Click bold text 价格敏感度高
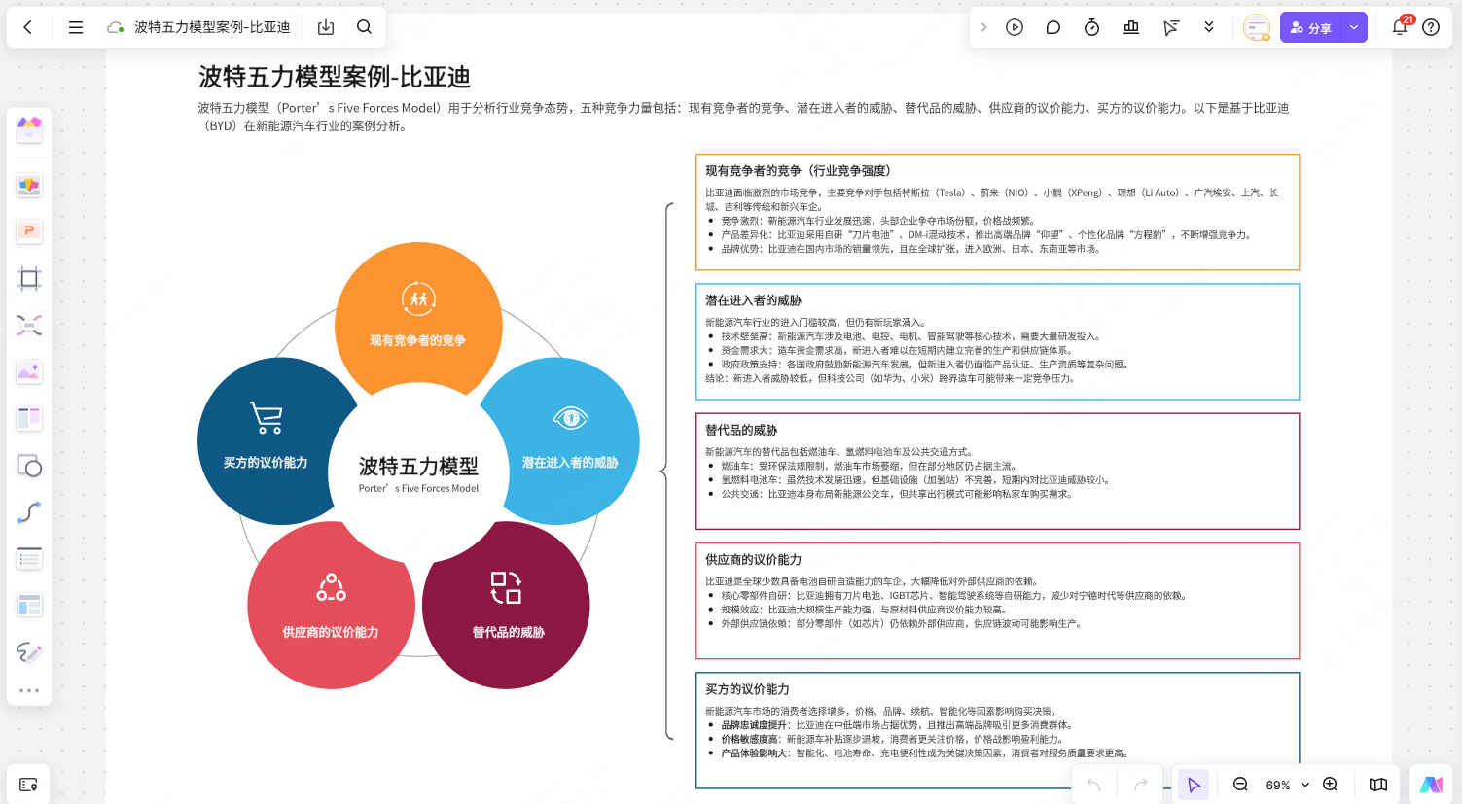1462x804 pixels. [749, 739]
